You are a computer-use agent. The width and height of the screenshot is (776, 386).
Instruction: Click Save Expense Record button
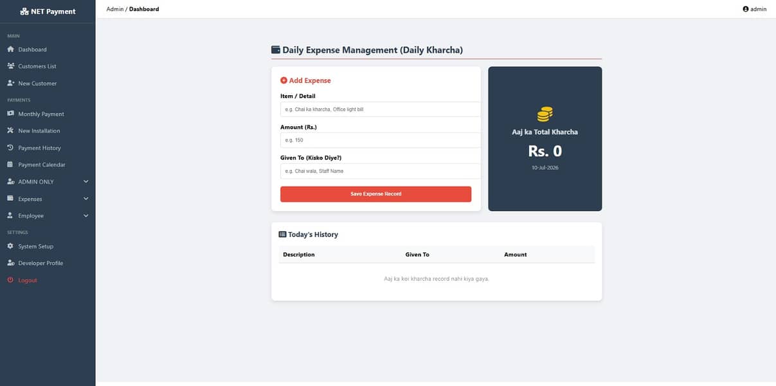click(375, 194)
